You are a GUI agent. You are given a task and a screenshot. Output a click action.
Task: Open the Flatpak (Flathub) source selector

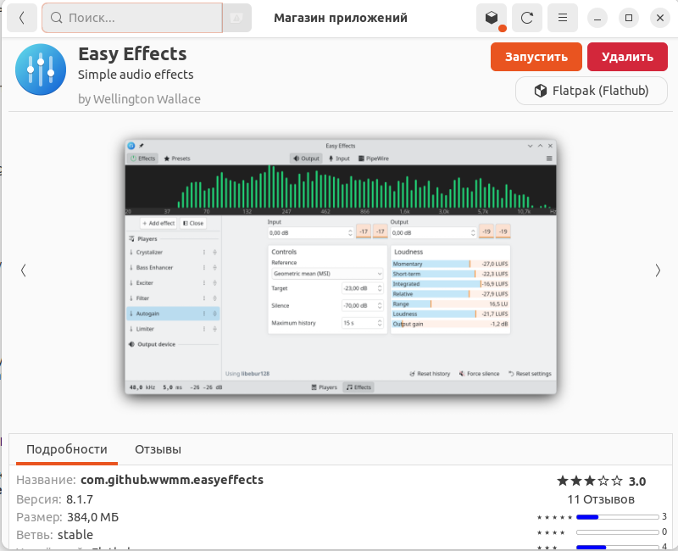[x=591, y=91]
